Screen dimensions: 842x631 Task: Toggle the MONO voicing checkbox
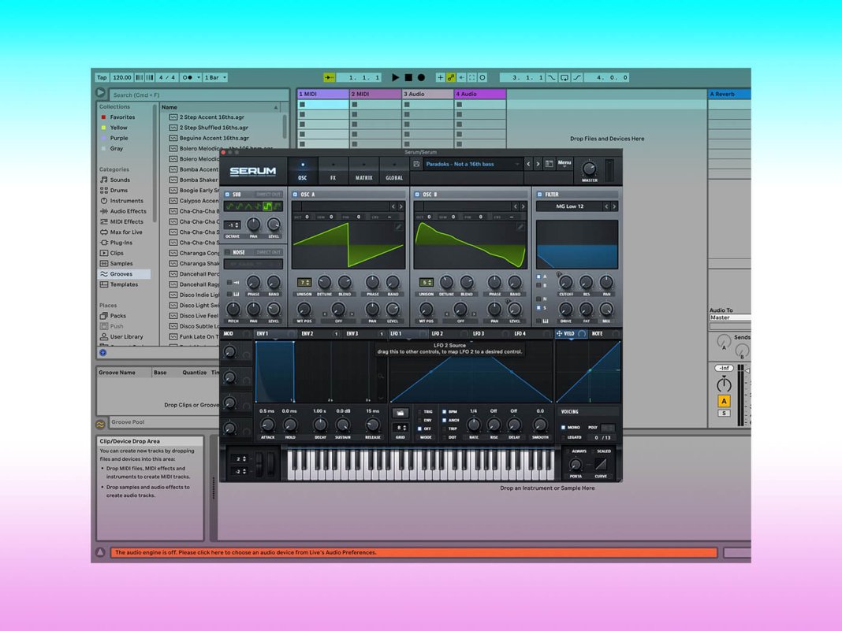click(563, 428)
